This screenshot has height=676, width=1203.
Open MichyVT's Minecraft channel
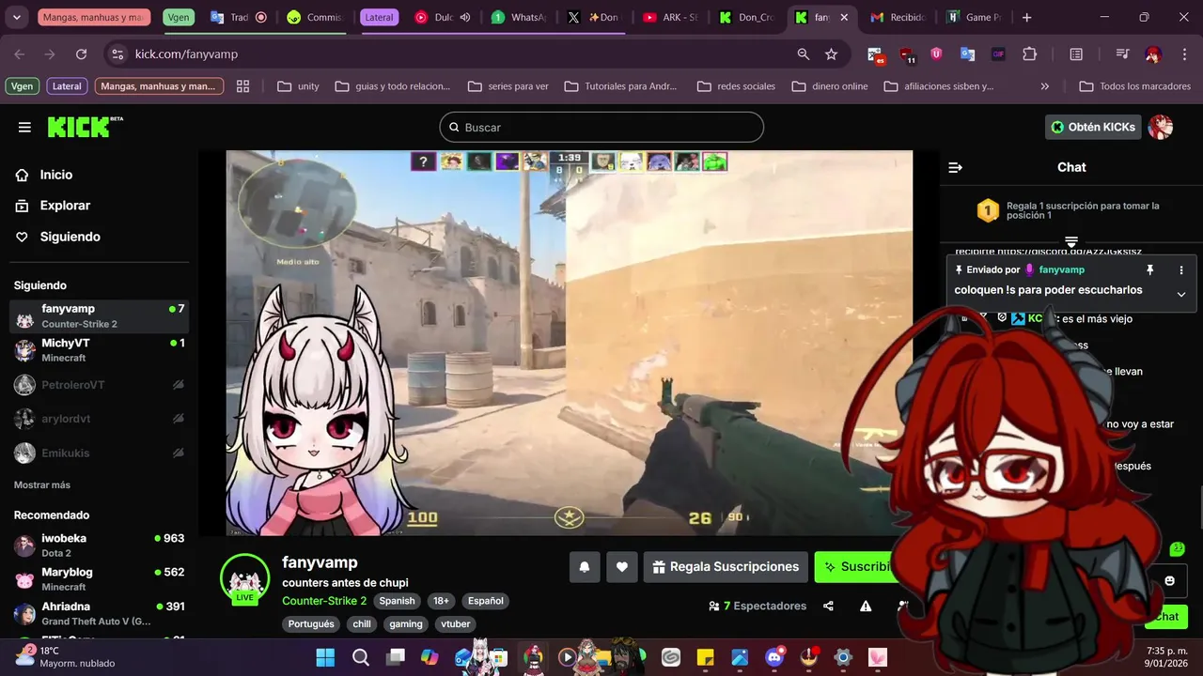(99, 350)
